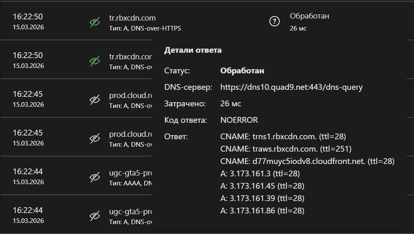414x234 pixels.
Task: Click the cloudfront.net CNAME answer entry
Action: (307, 161)
